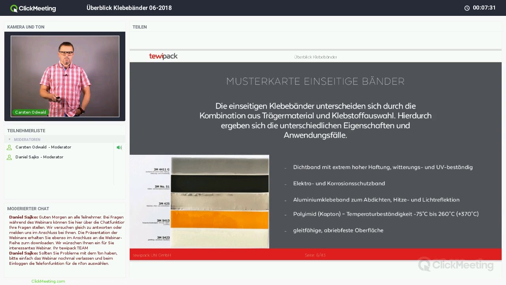
Task: Click the first chat message from Daniel Sajko
Action: coord(66,233)
